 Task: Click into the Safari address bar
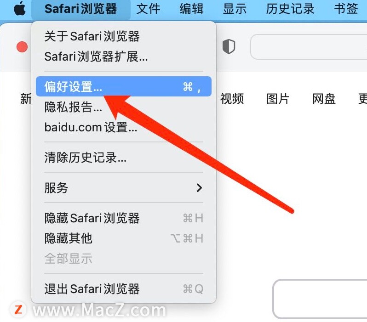coord(309,47)
